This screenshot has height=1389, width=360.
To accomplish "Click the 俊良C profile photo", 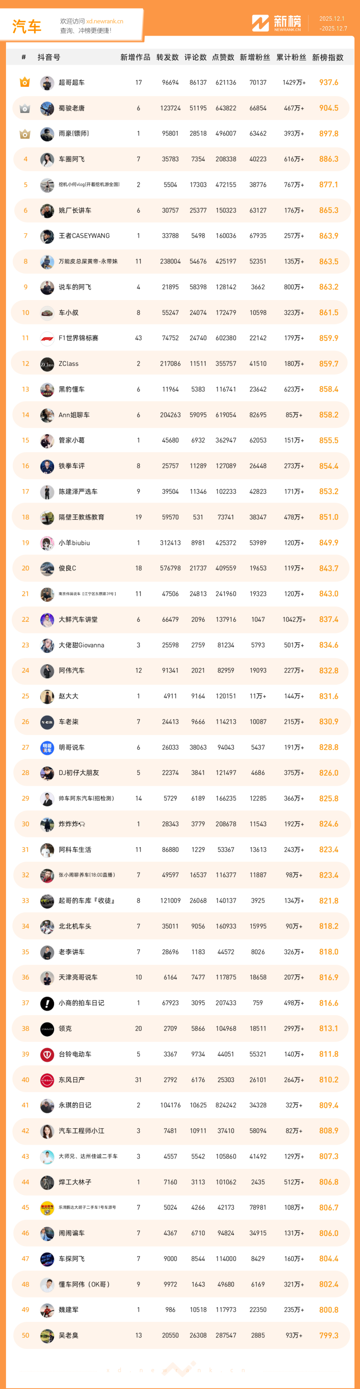I will coord(47,568).
